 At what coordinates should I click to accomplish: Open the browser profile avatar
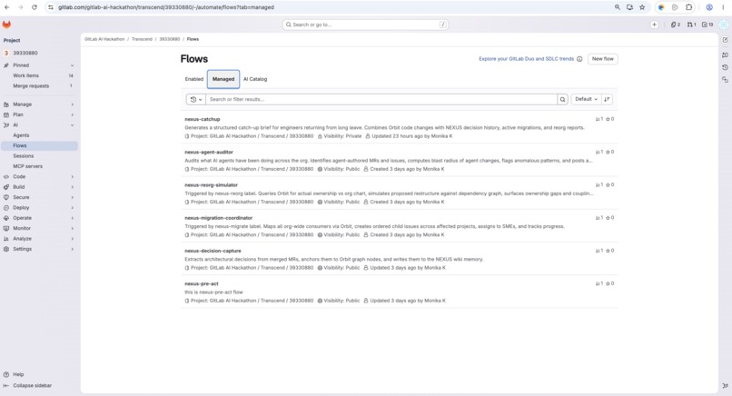[709, 7]
